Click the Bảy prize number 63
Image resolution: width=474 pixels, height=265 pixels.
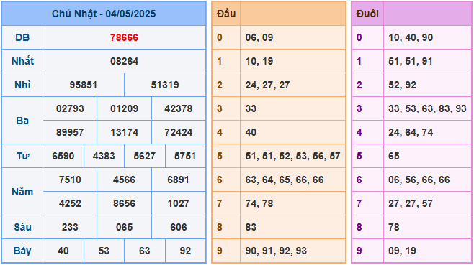145,251
